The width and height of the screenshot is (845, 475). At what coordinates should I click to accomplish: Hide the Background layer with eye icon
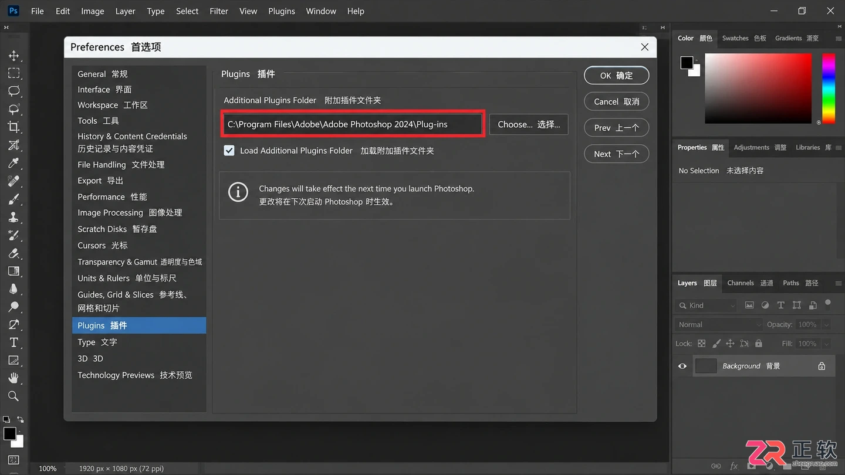(682, 366)
